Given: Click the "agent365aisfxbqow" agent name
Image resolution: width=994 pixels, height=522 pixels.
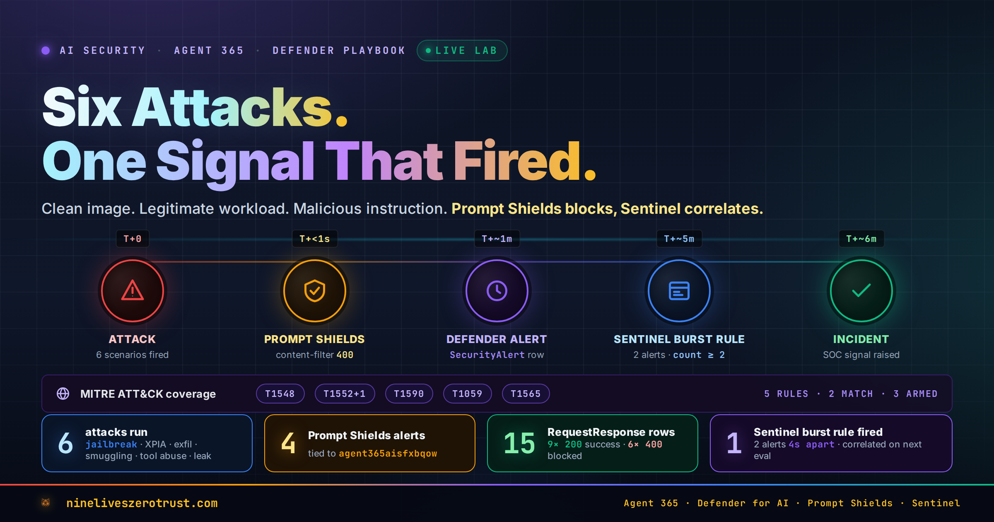Looking at the screenshot, I should tap(388, 453).
